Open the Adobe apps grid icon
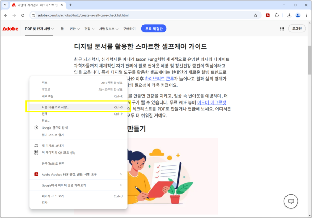 [282, 29]
